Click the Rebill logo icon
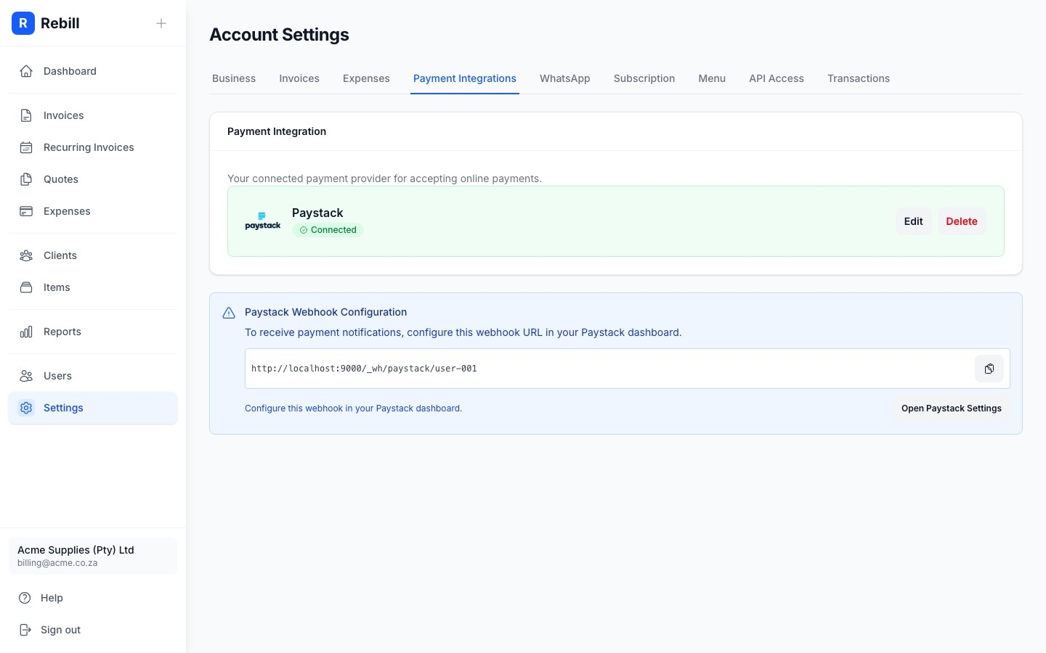 pyautogui.click(x=23, y=23)
